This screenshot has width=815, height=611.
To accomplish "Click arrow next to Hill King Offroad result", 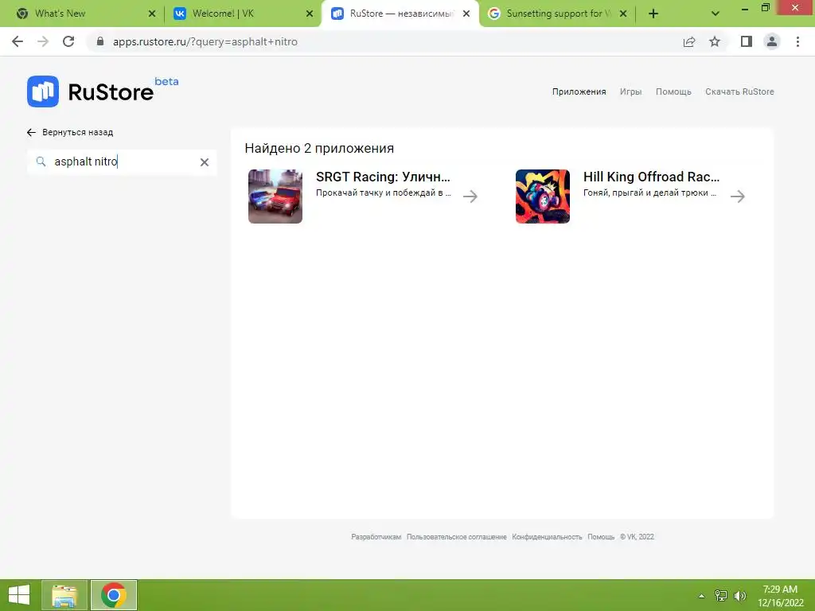I will tap(738, 197).
